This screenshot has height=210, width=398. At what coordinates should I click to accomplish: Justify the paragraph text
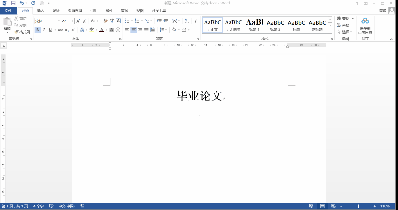(x=146, y=30)
